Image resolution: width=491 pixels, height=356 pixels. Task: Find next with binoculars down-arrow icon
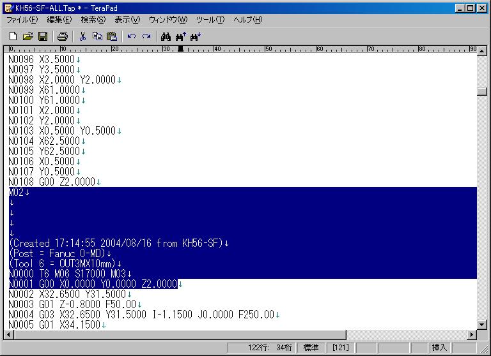coord(196,36)
